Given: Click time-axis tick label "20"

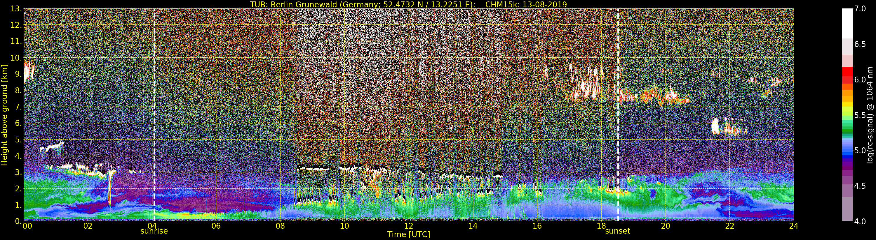Looking at the screenshot, I should pyautogui.click(x=665, y=226).
